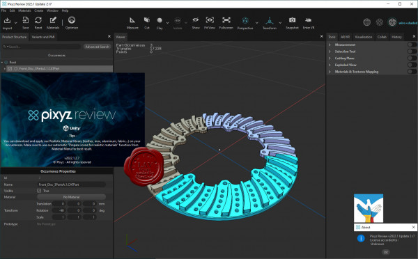Viewport: 418px width, 259px height.
Task: Select the Measure tool
Action: [x=132, y=20]
